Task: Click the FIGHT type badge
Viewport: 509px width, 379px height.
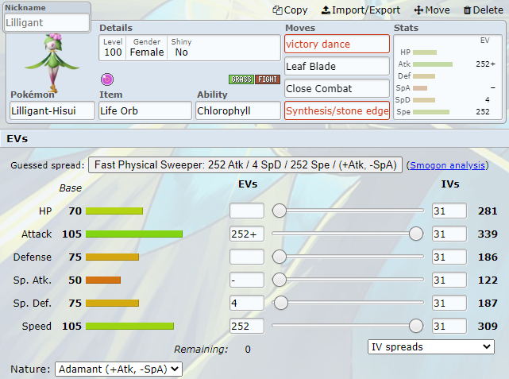Action: (x=268, y=79)
